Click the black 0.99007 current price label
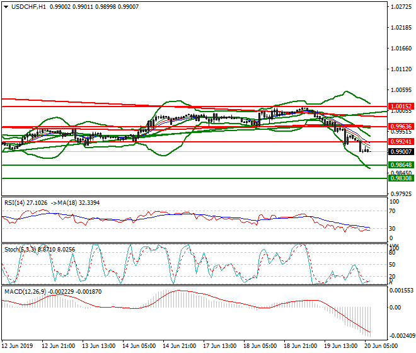 coord(401,152)
